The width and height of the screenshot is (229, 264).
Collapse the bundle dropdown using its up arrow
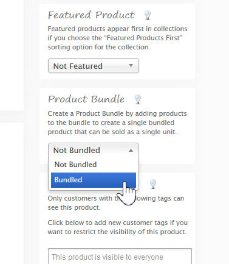[131, 150]
